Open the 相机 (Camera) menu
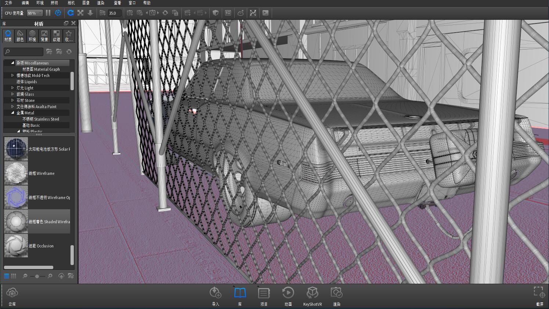Screen dimensions: 549x309 [x=71, y=3]
